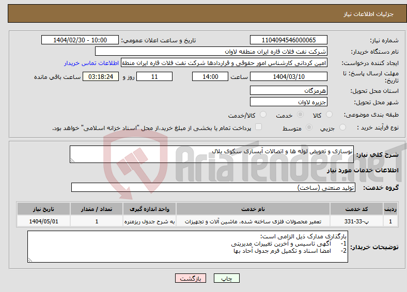The image size is (407, 292).
Task: Click the تاریخ نیاز column header
Action: click(x=43, y=209)
